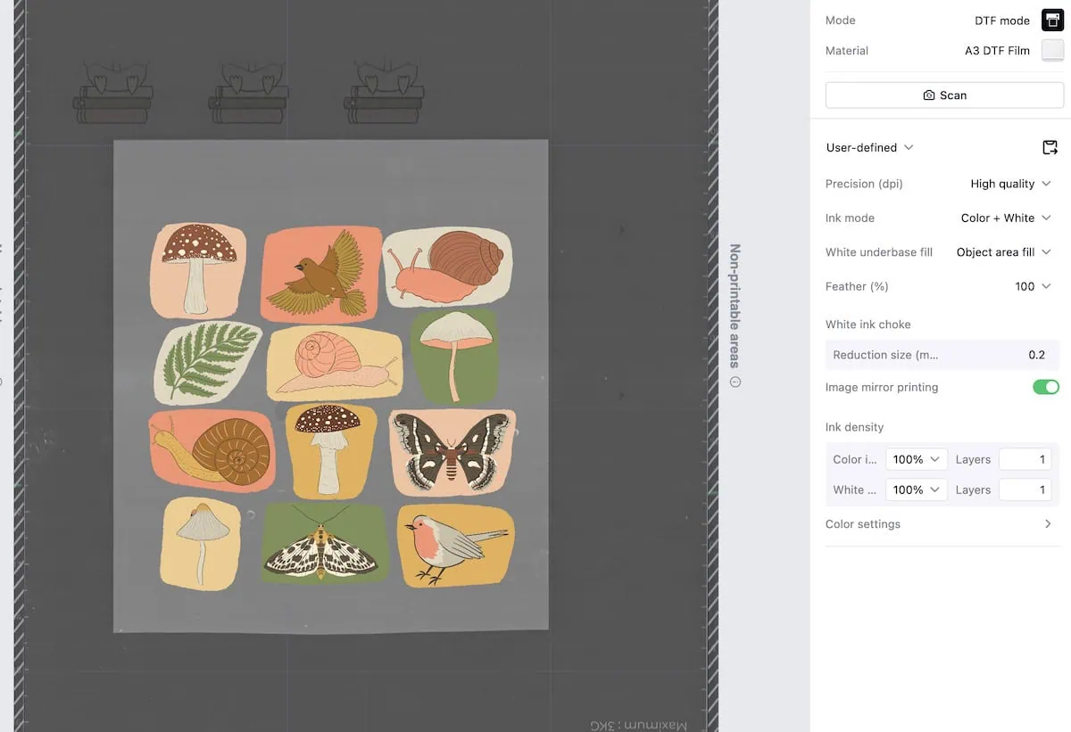Open the Feather percentage dropdown
The width and height of the screenshot is (1071, 732).
click(1033, 286)
